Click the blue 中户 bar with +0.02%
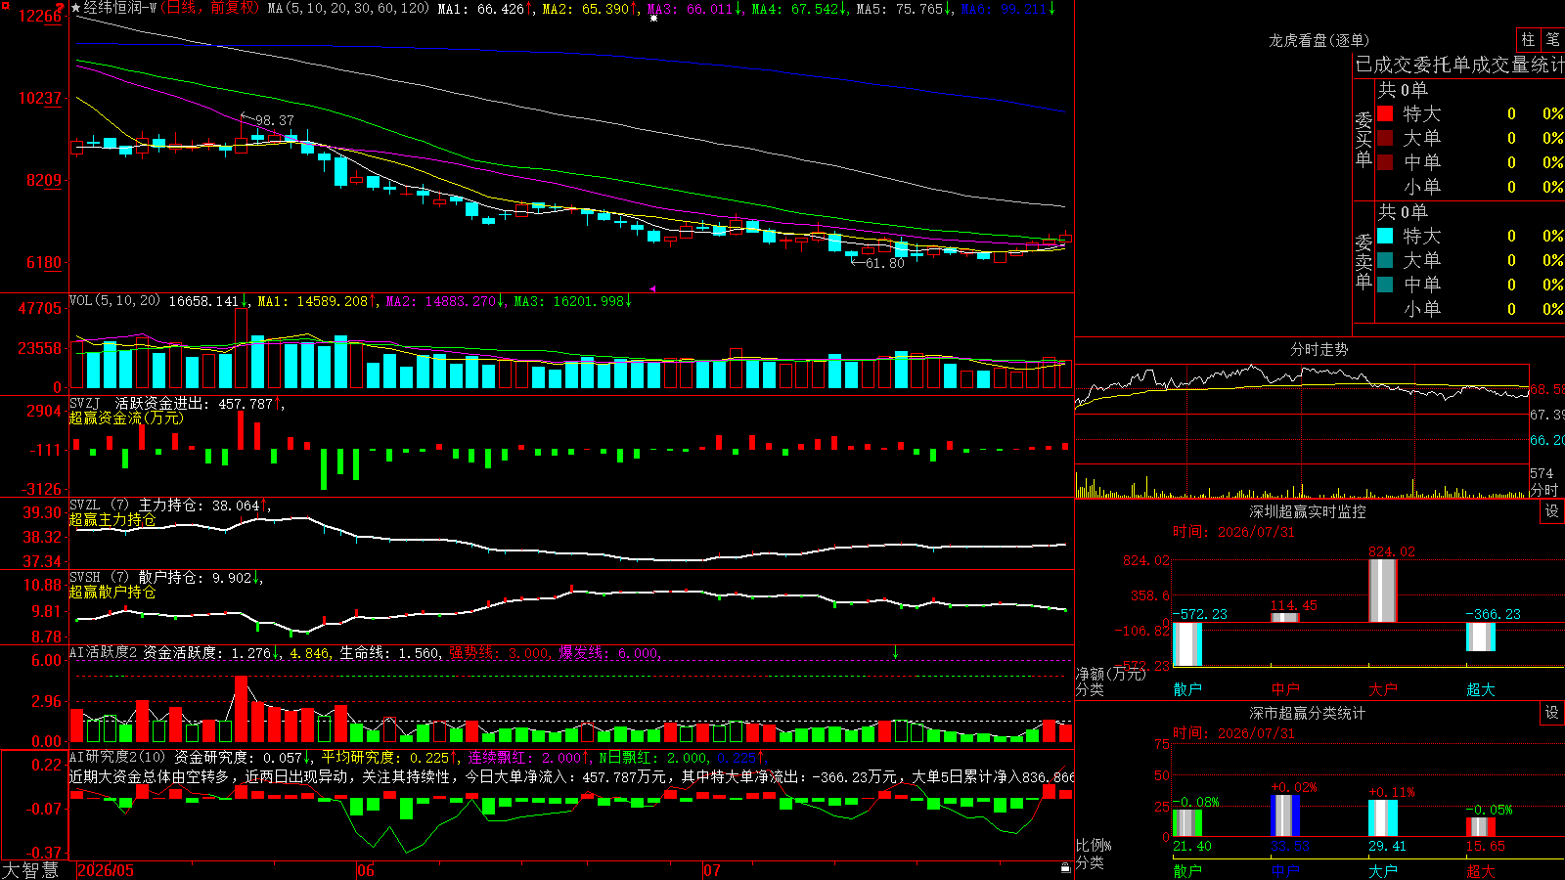Viewport: 1565px width, 880px height. point(1285,815)
